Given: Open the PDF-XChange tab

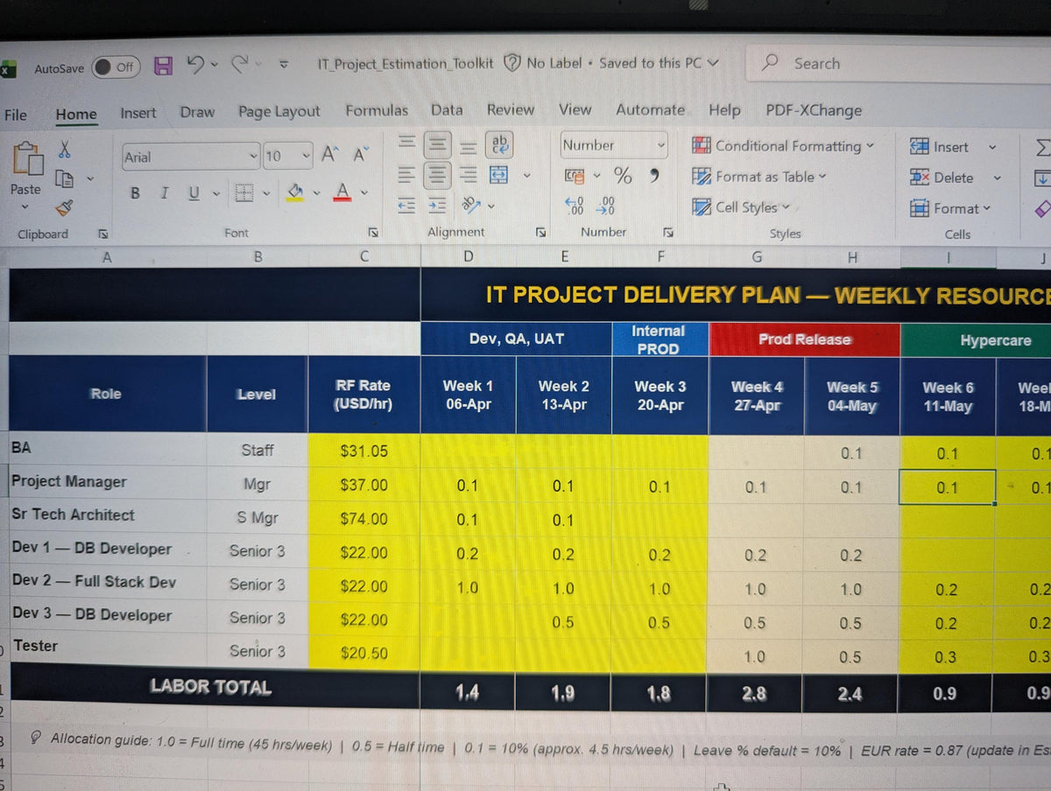Looking at the screenshot, I should (814, 110).
